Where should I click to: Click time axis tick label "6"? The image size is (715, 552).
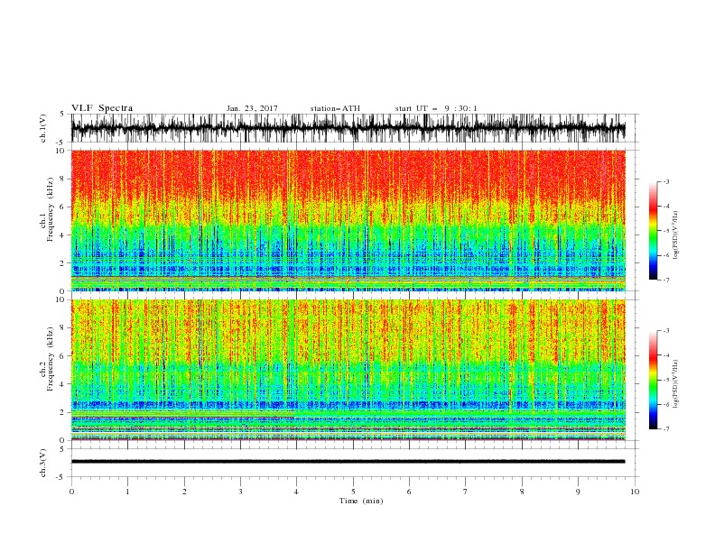(409, 492)
